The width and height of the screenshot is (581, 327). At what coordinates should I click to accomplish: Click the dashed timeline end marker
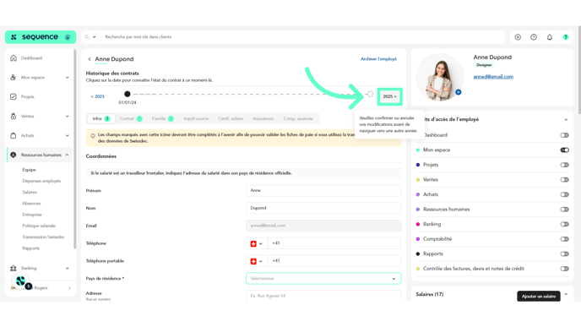click(x=370, y=94)
